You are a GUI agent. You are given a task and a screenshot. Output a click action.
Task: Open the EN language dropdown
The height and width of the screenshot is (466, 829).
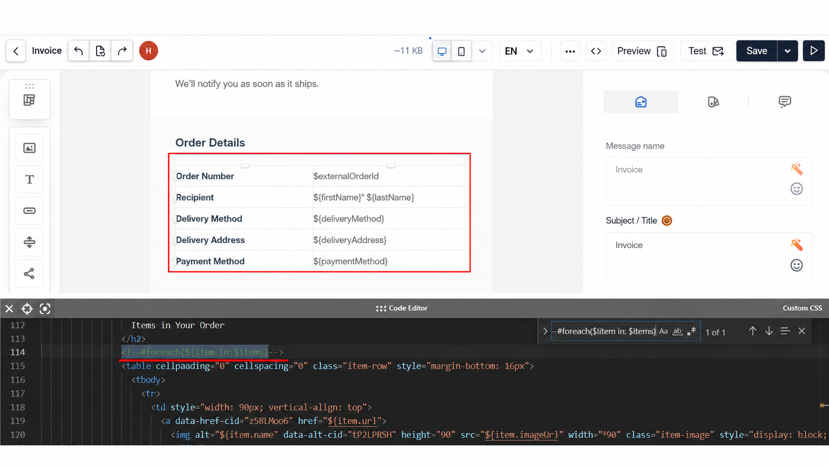pyautogui.click(x=519, y=51)
